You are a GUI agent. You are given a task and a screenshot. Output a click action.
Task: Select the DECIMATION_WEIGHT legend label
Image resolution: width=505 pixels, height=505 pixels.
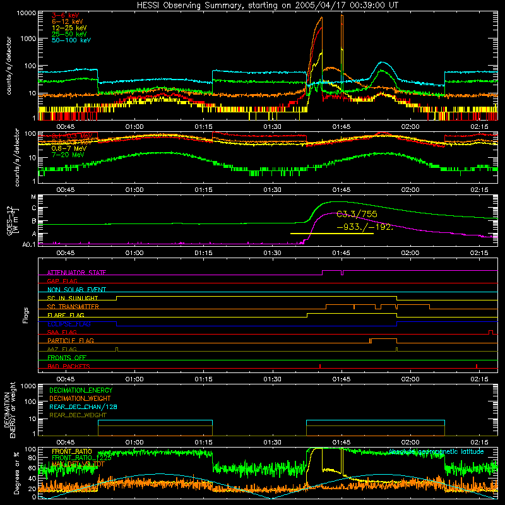[x=80, y=398]
